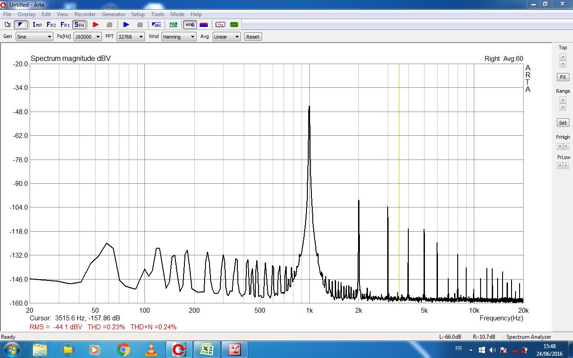Click the green waveform icon in toolbar
The width and height of the screenshot is (573, 358).
tap(234, 25)
